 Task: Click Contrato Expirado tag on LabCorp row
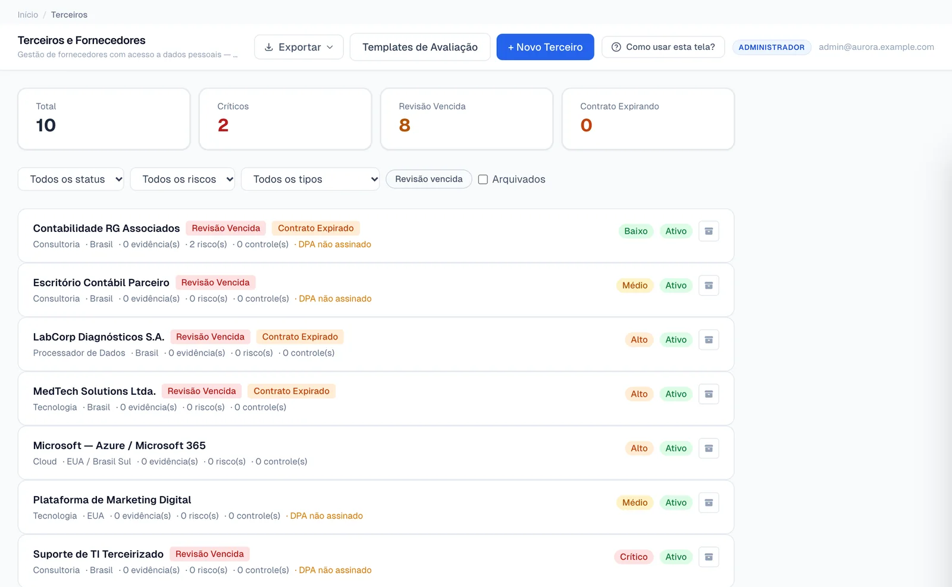pos(300,337)
